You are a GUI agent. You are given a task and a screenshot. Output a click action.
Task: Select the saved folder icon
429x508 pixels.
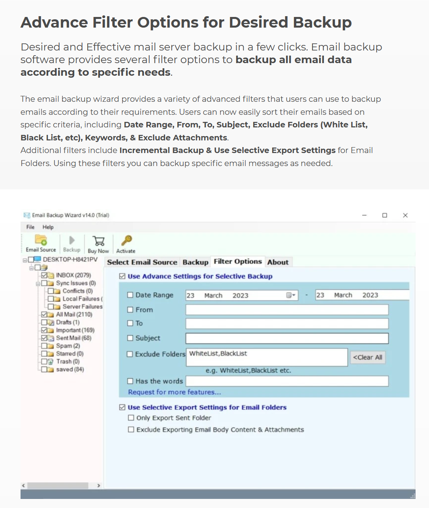pyautogui.click(x=51, y=370)
